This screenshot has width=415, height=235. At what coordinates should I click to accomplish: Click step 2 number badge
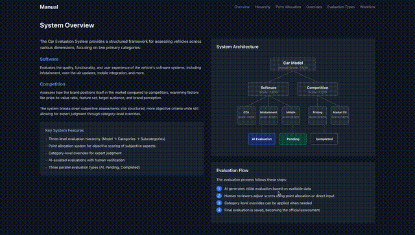[x=219, y=196]
